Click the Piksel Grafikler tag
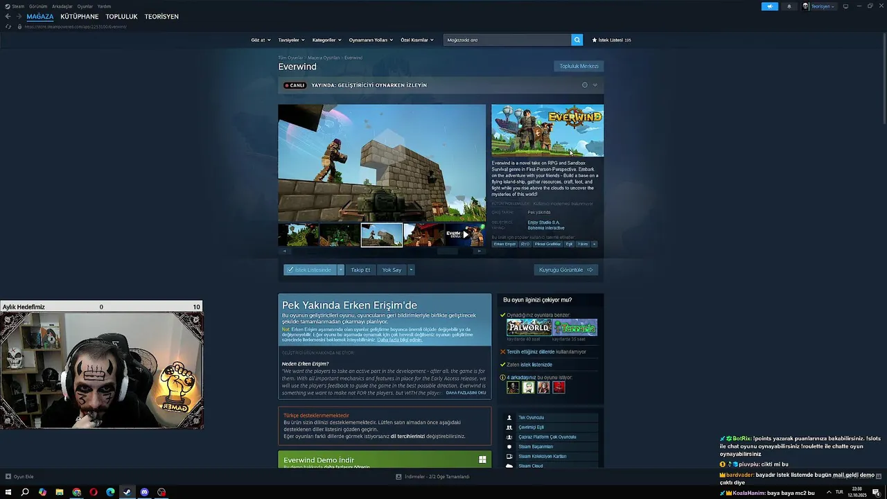887x499 pixels. 547,244
